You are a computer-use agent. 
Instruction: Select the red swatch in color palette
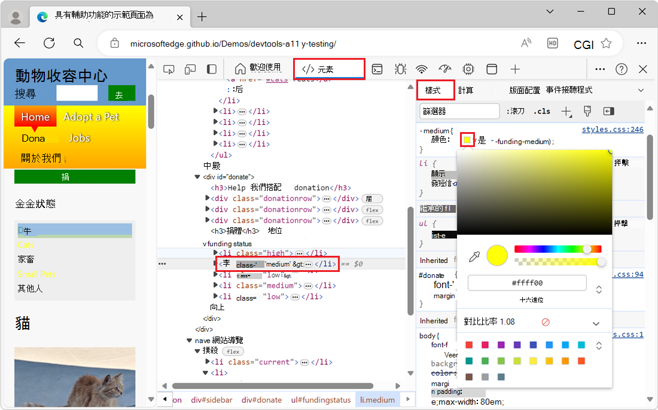[x=470, y=345]
